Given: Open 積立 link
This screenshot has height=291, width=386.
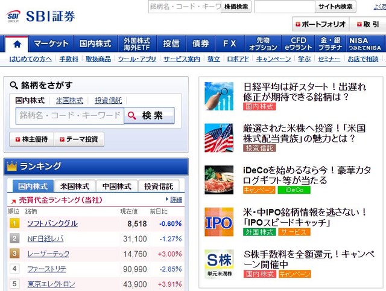Looking at the screenshot, I should click(214, 59).
